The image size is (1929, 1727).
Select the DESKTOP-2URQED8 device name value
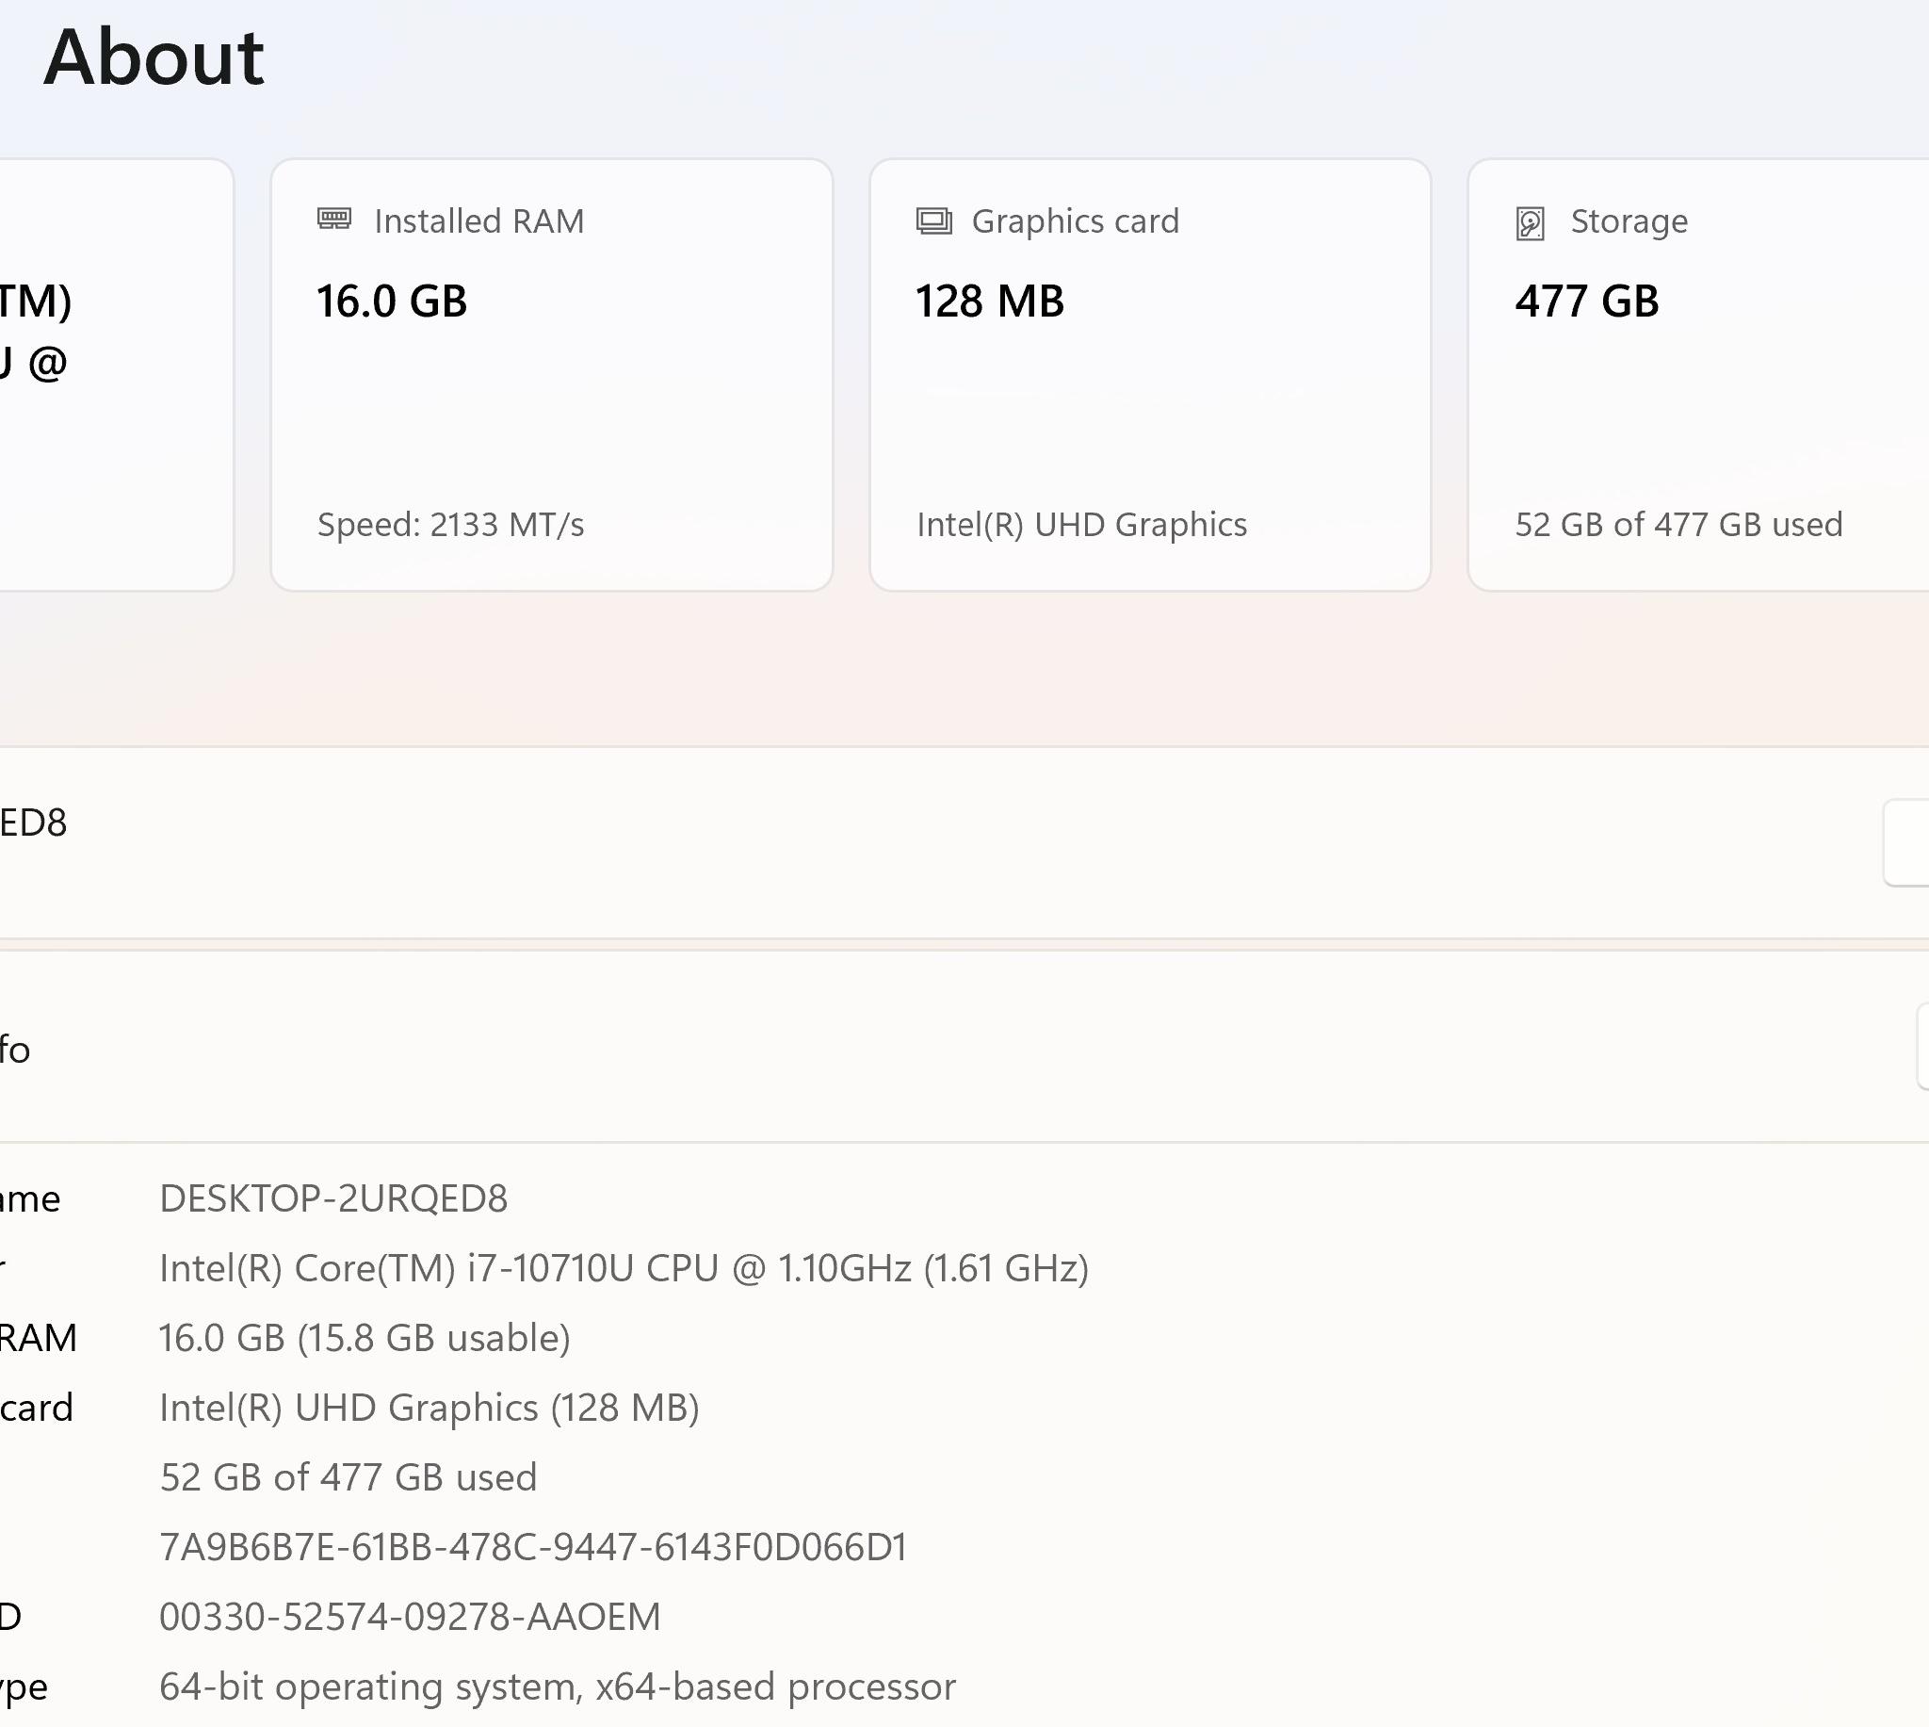point(333,1198)
